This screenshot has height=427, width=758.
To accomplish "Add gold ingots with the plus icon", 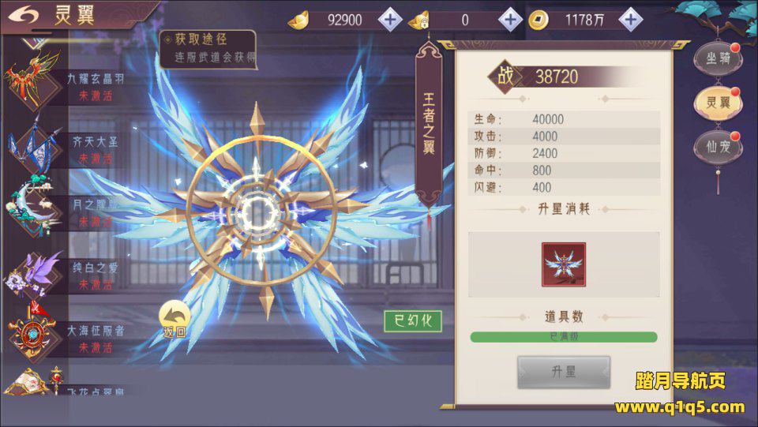I will click(x=390, y=20).
